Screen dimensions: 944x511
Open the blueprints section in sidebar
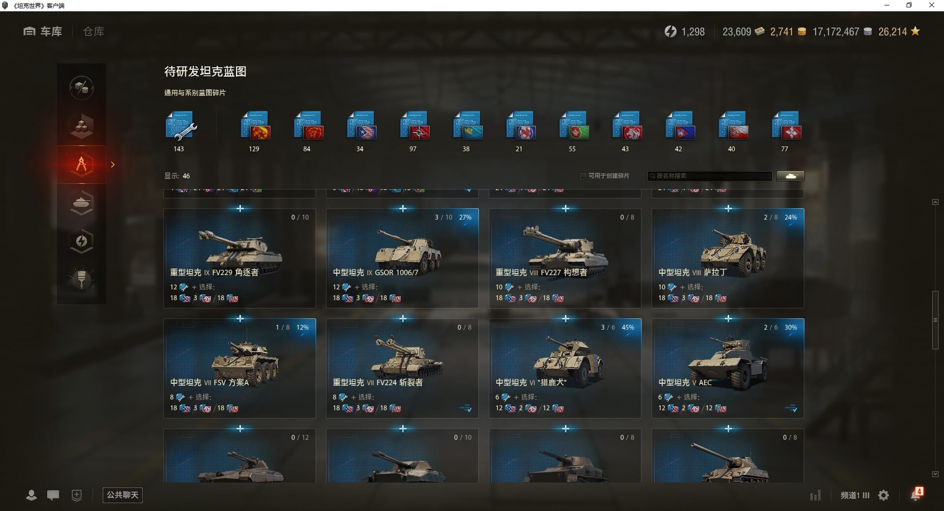pos(82,165)
